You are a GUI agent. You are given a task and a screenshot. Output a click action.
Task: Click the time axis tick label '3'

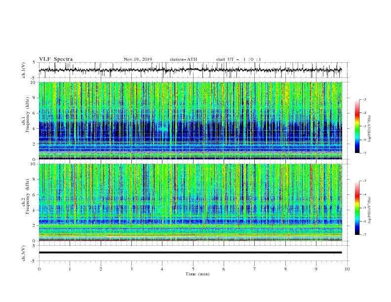(x=131, y=269)
